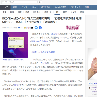The width and height of the screenshot is (97, 97).
Task: Open the ChatGPT keyword link
Action: 55,34
